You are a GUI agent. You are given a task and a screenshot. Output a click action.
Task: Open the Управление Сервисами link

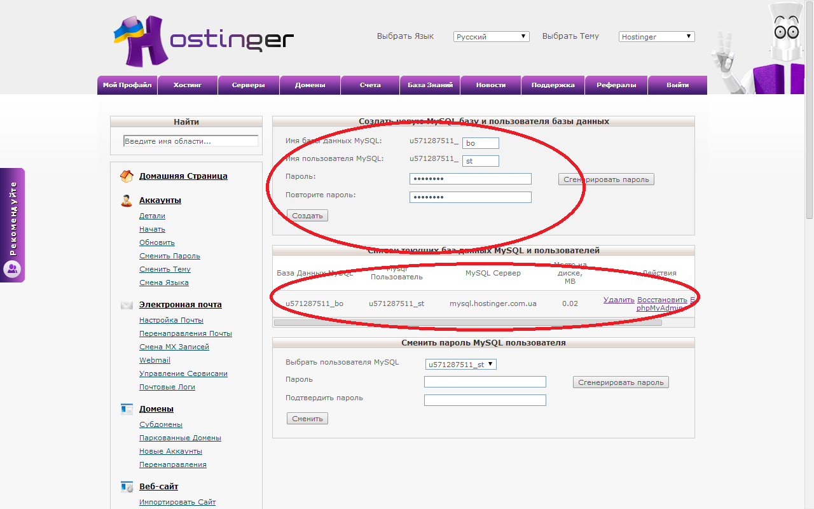[183, 373]
